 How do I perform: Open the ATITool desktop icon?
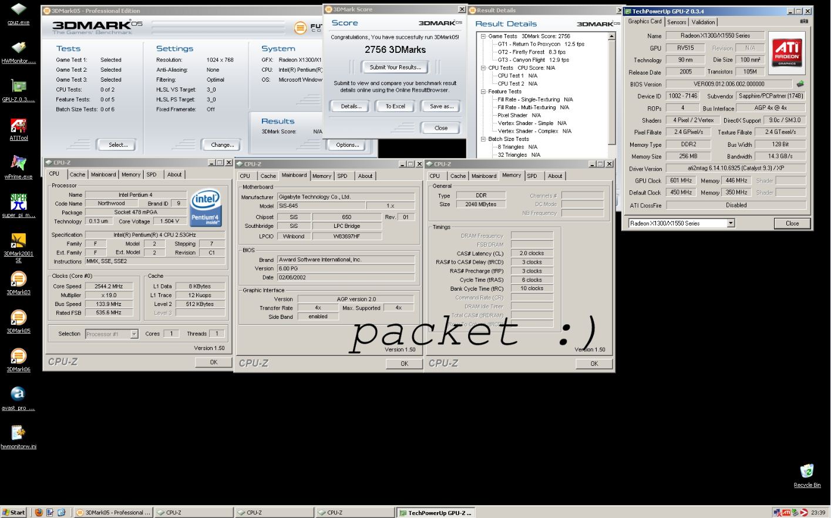[x=18, y=126]
